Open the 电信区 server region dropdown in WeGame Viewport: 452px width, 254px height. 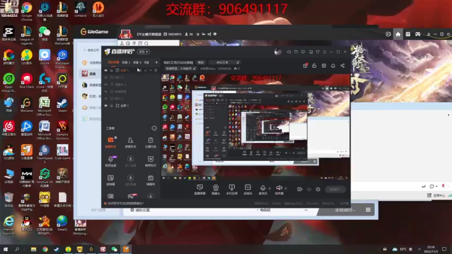pos(265,210)
